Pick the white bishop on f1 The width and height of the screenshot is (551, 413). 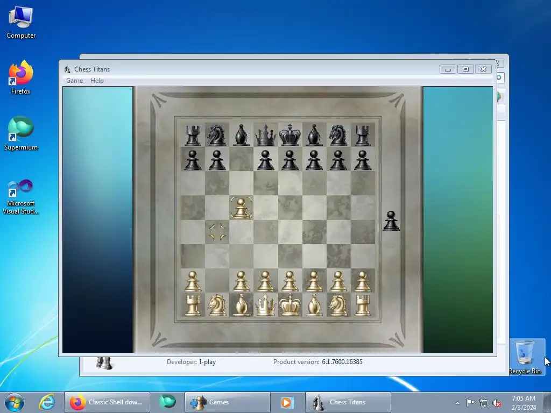pos(314,305)
